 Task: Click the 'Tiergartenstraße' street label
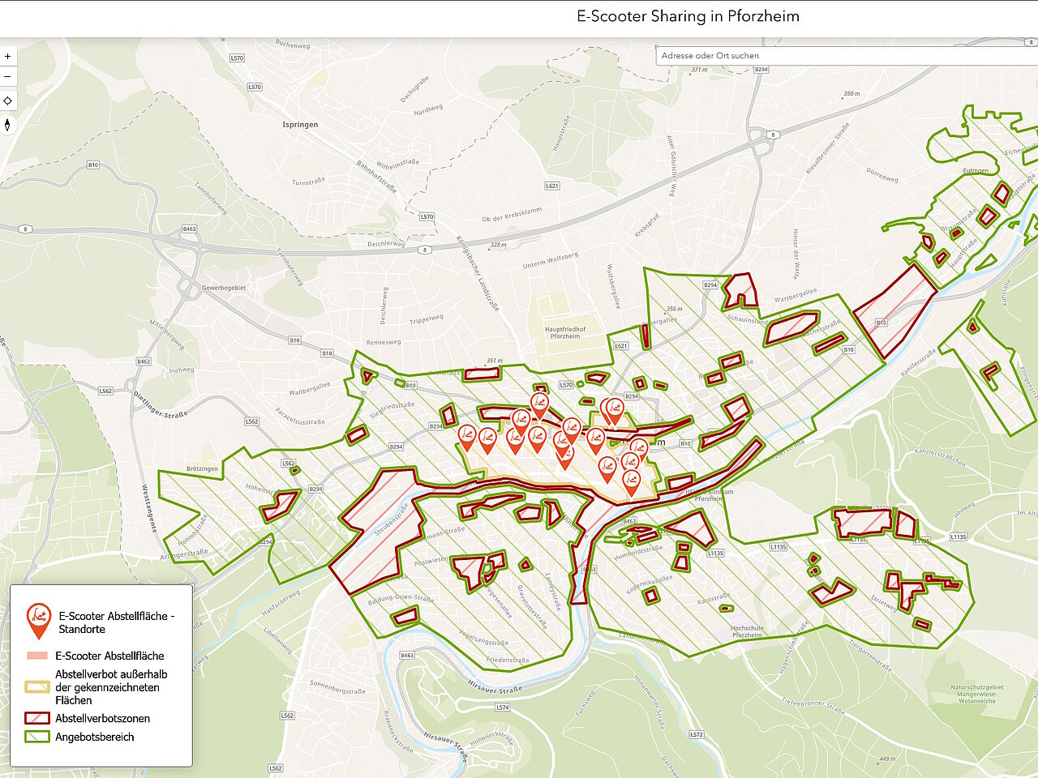pos(870,656)
